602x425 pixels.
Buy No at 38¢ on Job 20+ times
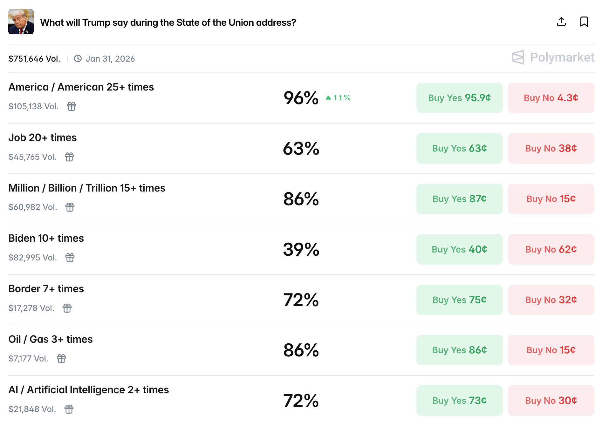[x=551, y=148]
